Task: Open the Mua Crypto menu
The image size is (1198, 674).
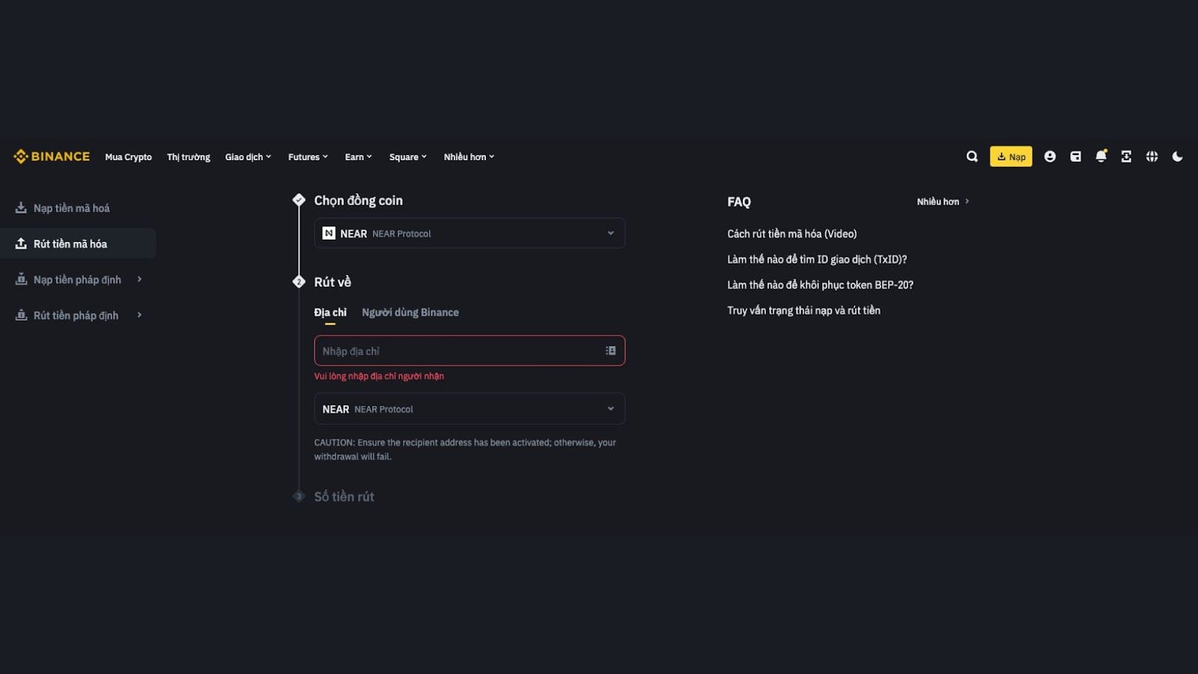Action: 128,157
